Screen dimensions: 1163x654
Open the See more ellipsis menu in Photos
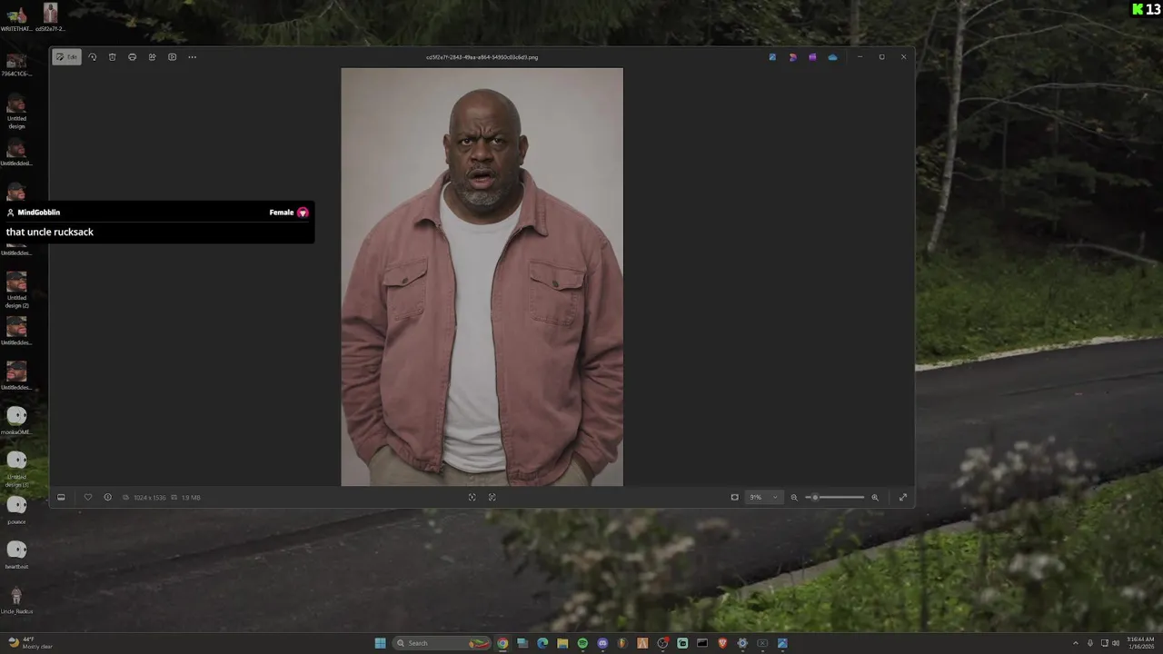(193, 57)
